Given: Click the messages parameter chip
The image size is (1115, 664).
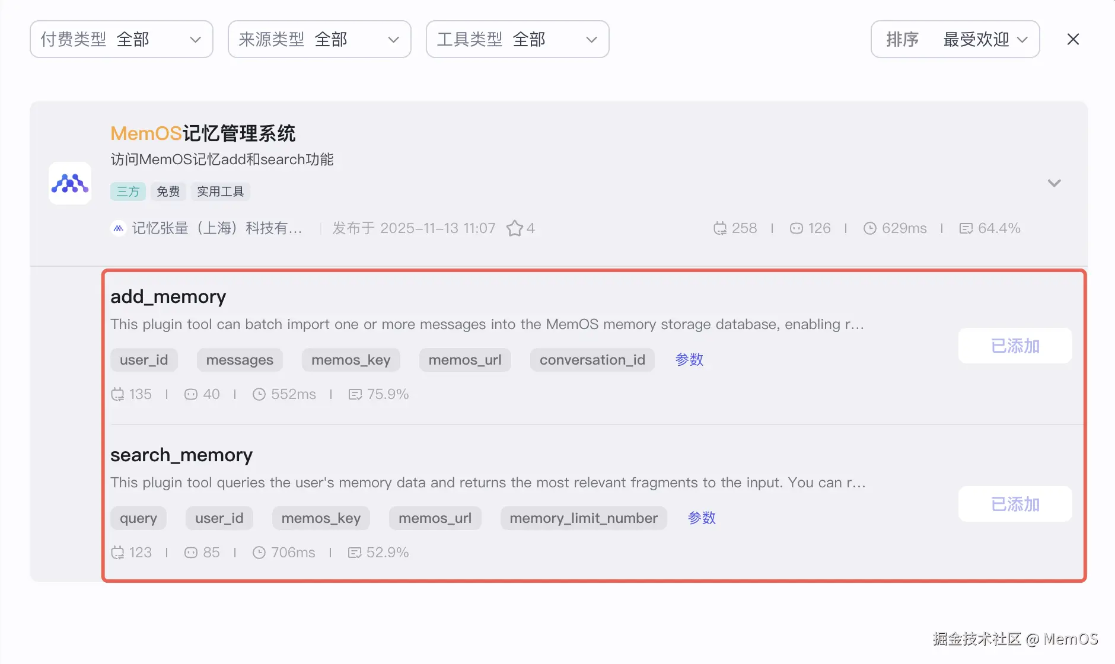Looking at the screenshot, I should (240, 360).
